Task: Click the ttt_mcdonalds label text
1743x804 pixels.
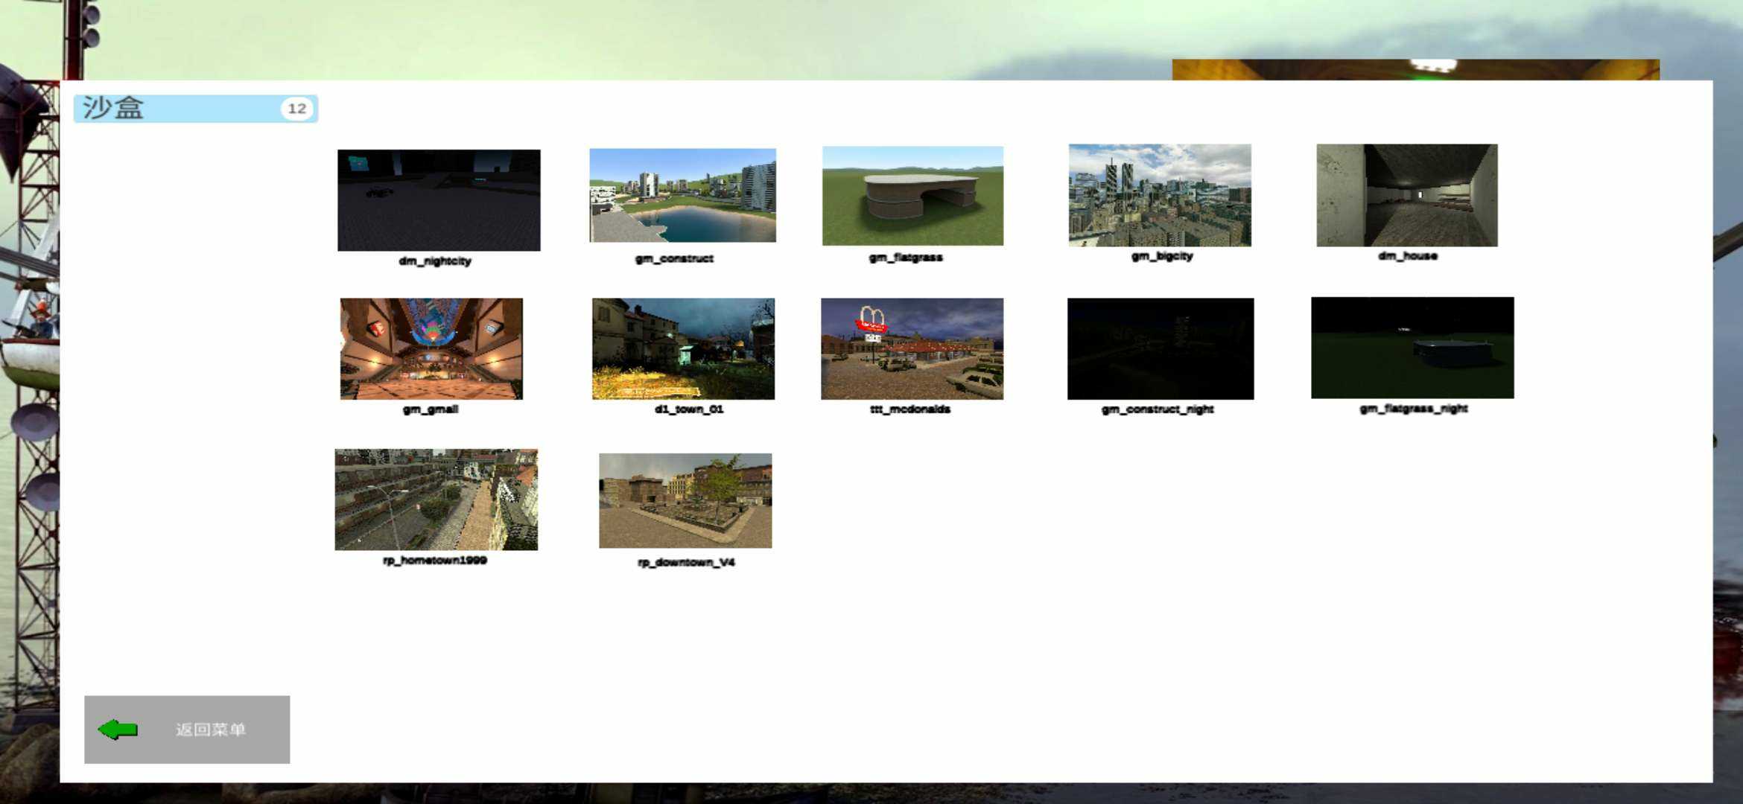Action: tap(910, 409)
